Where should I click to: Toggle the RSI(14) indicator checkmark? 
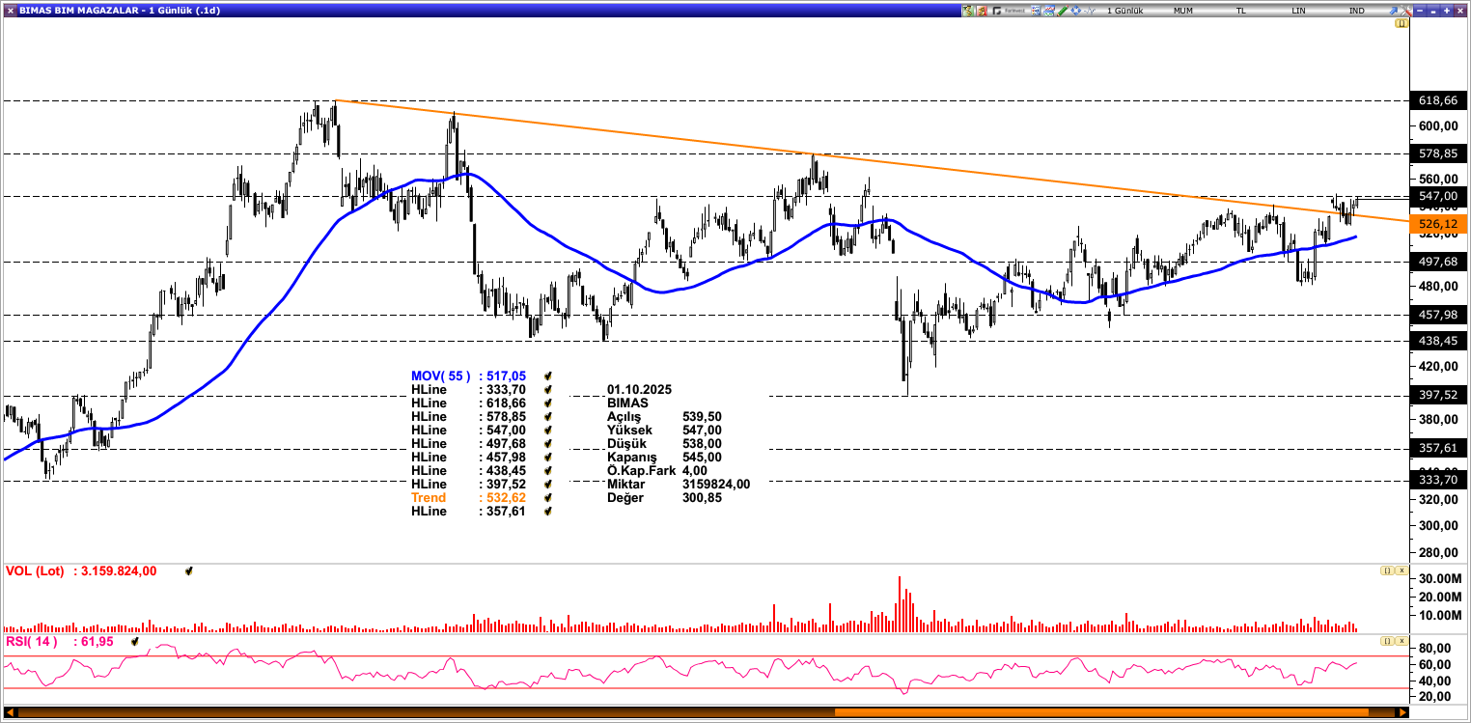(135, 641)
